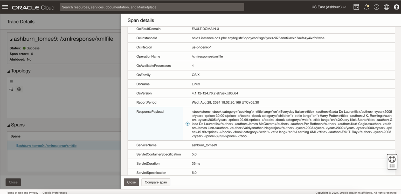Open the Cloud Shell developer tools icon
The height and width of the screenshot is (194, 401).
pyautogui.click(x=356, y=7)
